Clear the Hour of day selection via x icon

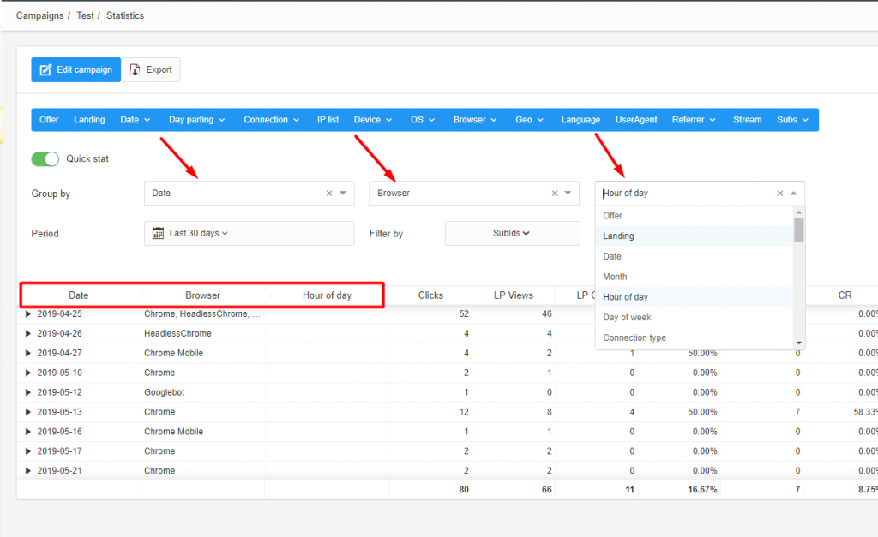point(779,193)
